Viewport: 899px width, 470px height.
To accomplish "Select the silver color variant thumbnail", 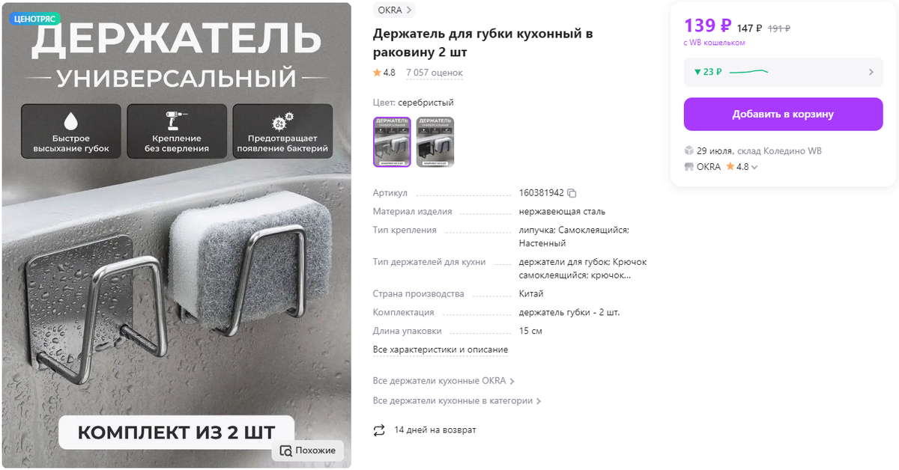I will click(x=392, y=141).
